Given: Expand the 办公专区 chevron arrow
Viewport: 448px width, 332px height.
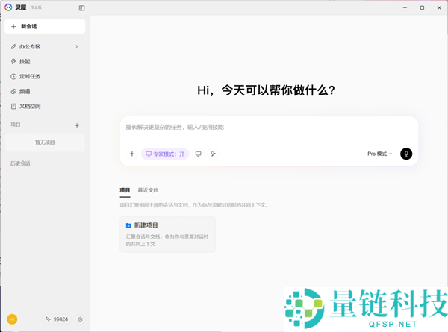Looking at the screenshot, I should point(77,46).
